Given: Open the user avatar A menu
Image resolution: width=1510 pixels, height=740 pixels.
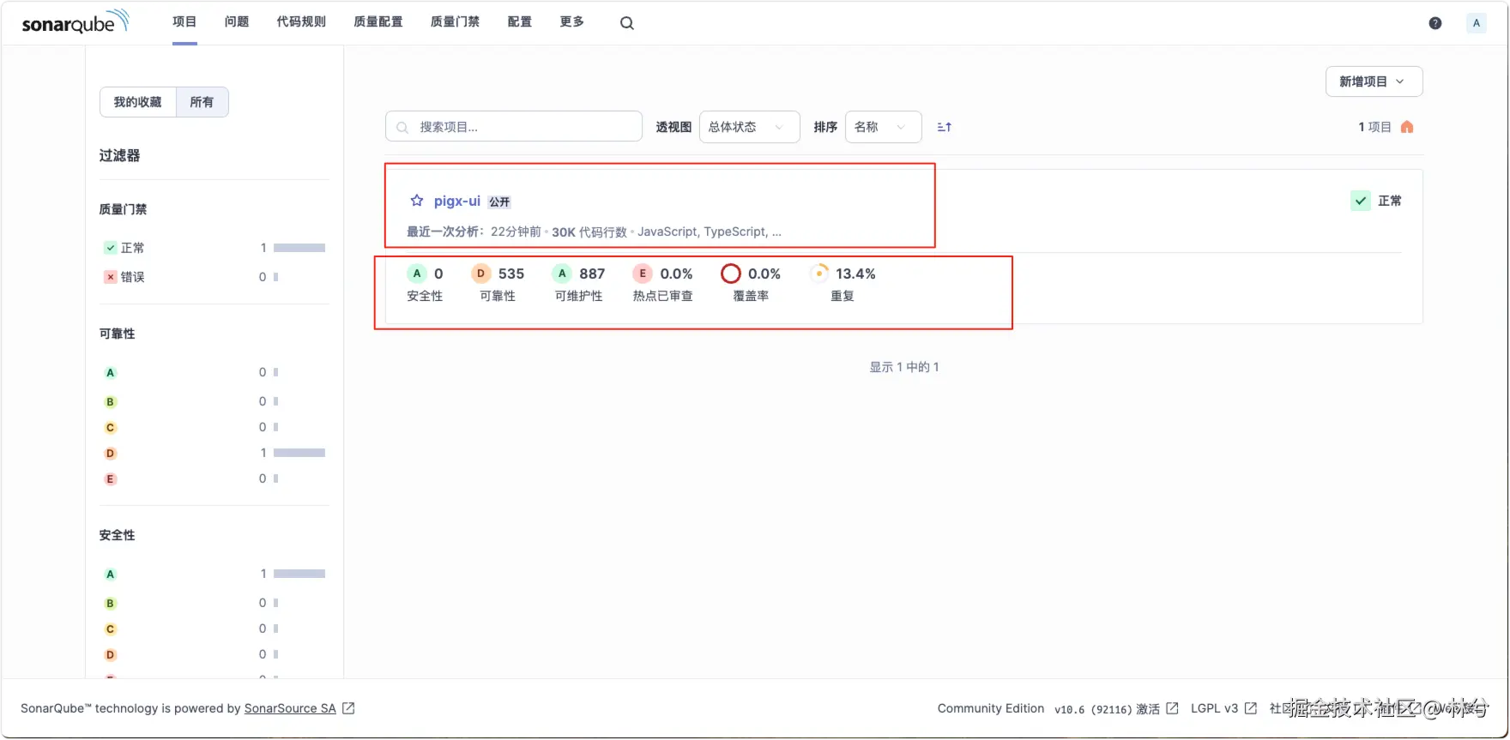Looking at the screenshot, I should pos(1477,23).
